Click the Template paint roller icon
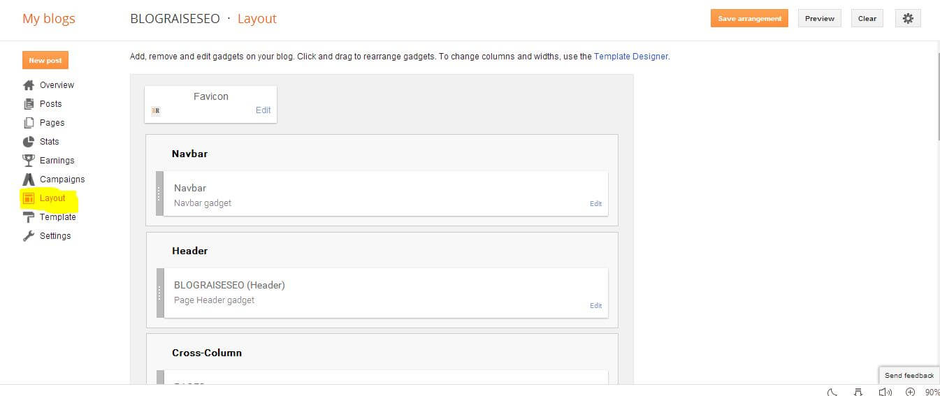The width and height of the screenshot is (940, 396). tap(29, 217)
